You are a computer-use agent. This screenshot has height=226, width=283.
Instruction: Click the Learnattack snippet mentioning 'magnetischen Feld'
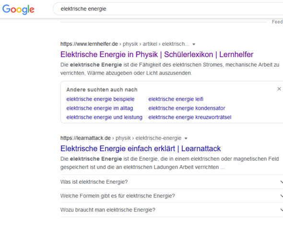click(170, 163)
